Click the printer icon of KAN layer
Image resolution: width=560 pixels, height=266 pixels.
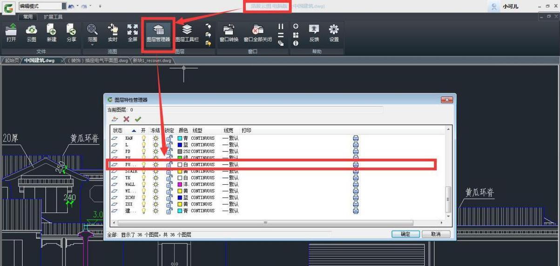(356, 138)
